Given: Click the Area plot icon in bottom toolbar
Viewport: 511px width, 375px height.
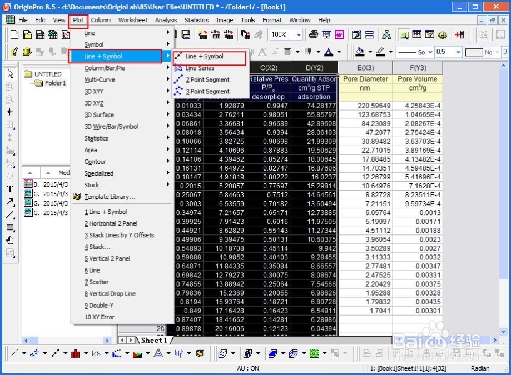Looking at the screenshot, I should (x=137, y=353).
